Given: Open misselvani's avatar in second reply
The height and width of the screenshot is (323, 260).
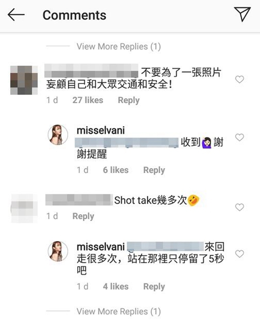Looking at the screenshot, I should (x=58, y=251).
